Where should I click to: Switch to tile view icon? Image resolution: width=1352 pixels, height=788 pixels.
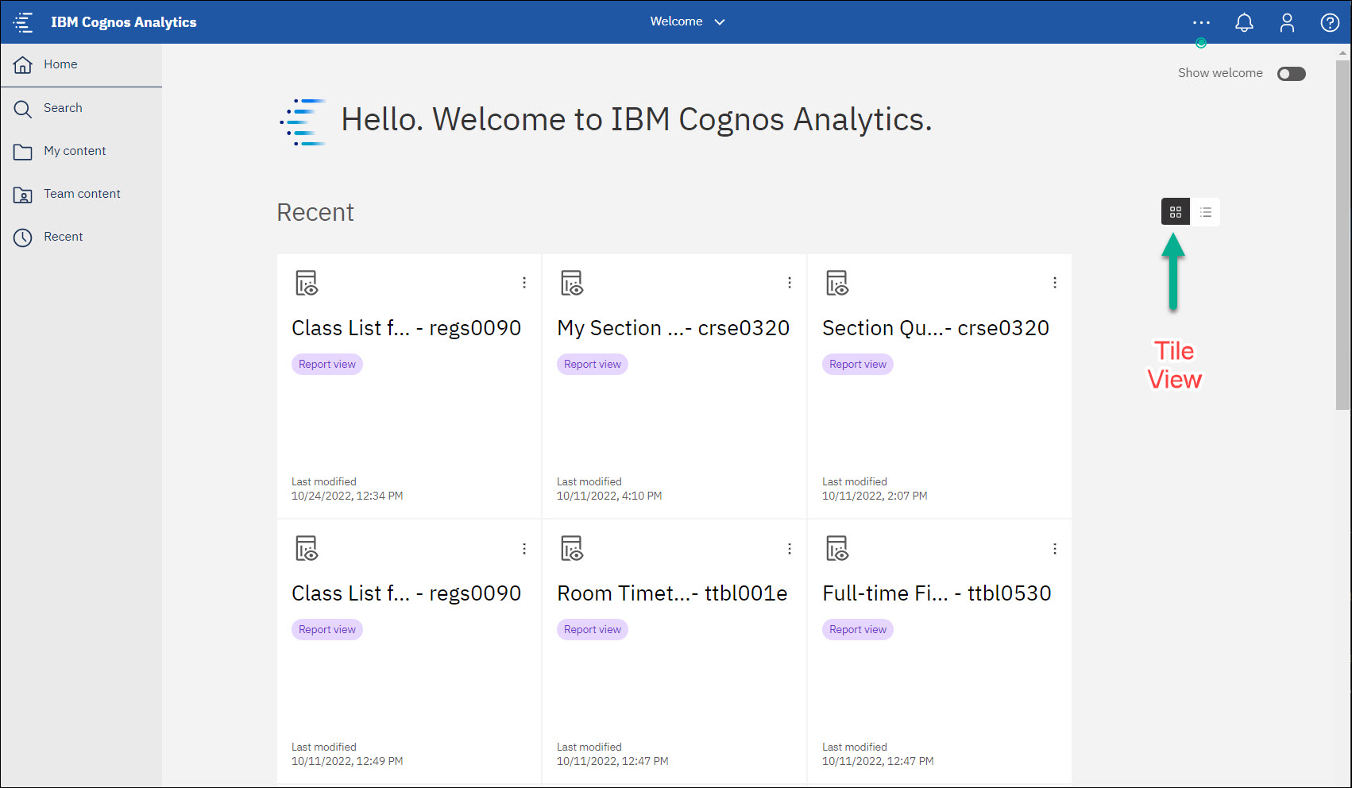pyautogui.click(x=1176, y=212)
